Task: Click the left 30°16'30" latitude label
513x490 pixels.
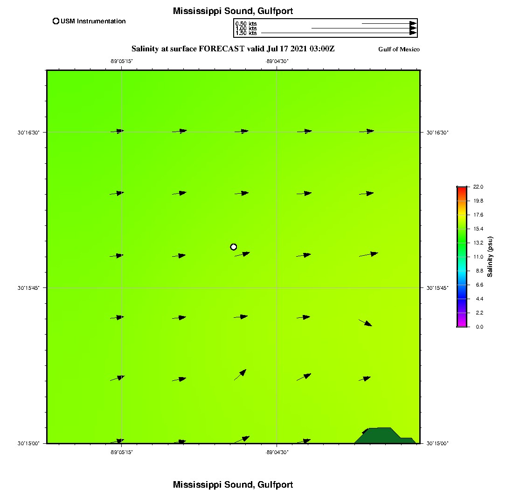Action: pyautogui.click(x=28, y=133)
